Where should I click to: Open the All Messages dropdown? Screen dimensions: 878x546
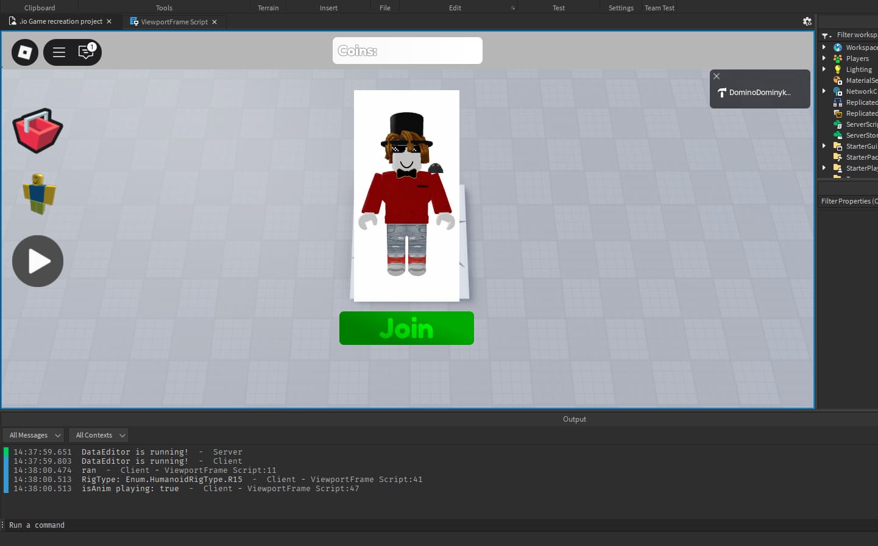tap(33, 434)
